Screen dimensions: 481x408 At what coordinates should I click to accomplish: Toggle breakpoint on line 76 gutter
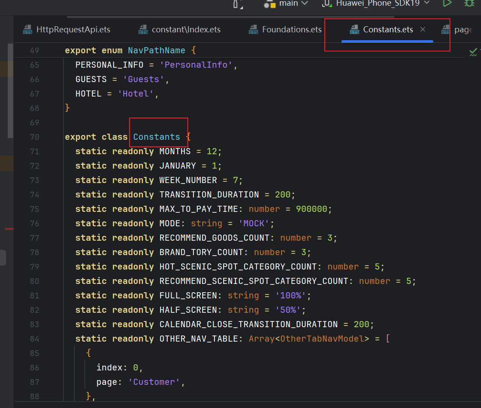tap(34, 224)
